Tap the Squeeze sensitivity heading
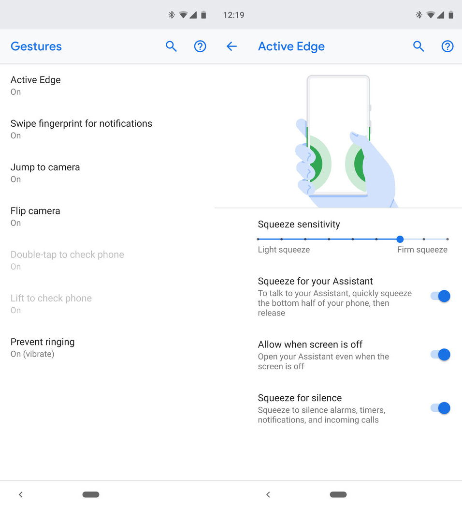Image resolution: width=462 pixels, height=509 pixels. click(299, 225)
